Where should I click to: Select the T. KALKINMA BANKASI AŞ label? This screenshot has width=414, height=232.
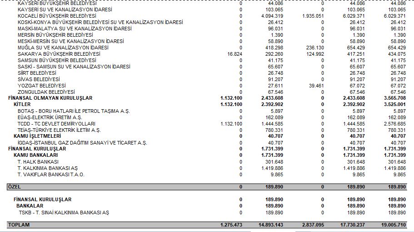48,168
